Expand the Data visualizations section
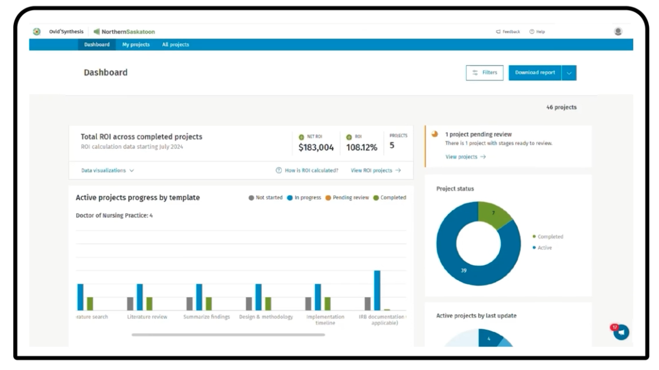 point(108,170)
